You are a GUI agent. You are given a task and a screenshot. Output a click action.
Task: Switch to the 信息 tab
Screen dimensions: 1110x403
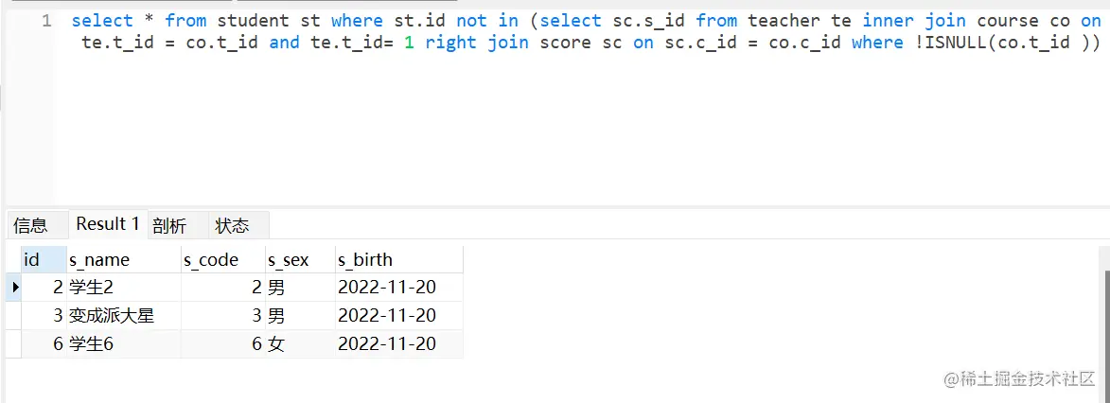(x=30, y=225)
